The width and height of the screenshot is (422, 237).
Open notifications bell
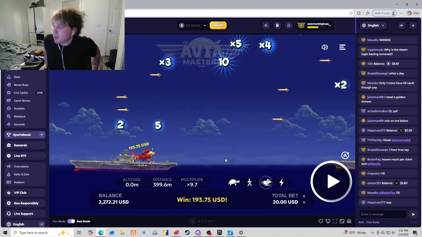point(289,25)
